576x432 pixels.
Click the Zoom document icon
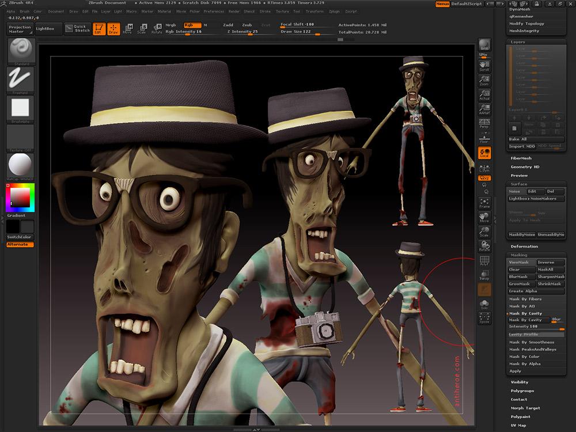click(x=484, y=81)
